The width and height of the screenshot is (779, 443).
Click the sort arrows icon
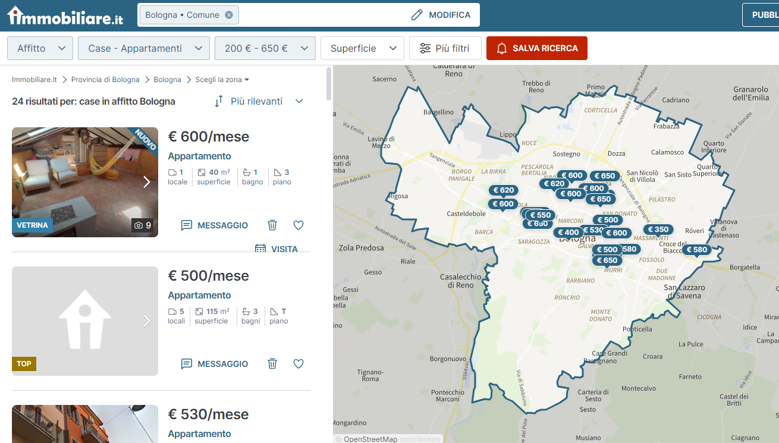[x=219, y=102]
